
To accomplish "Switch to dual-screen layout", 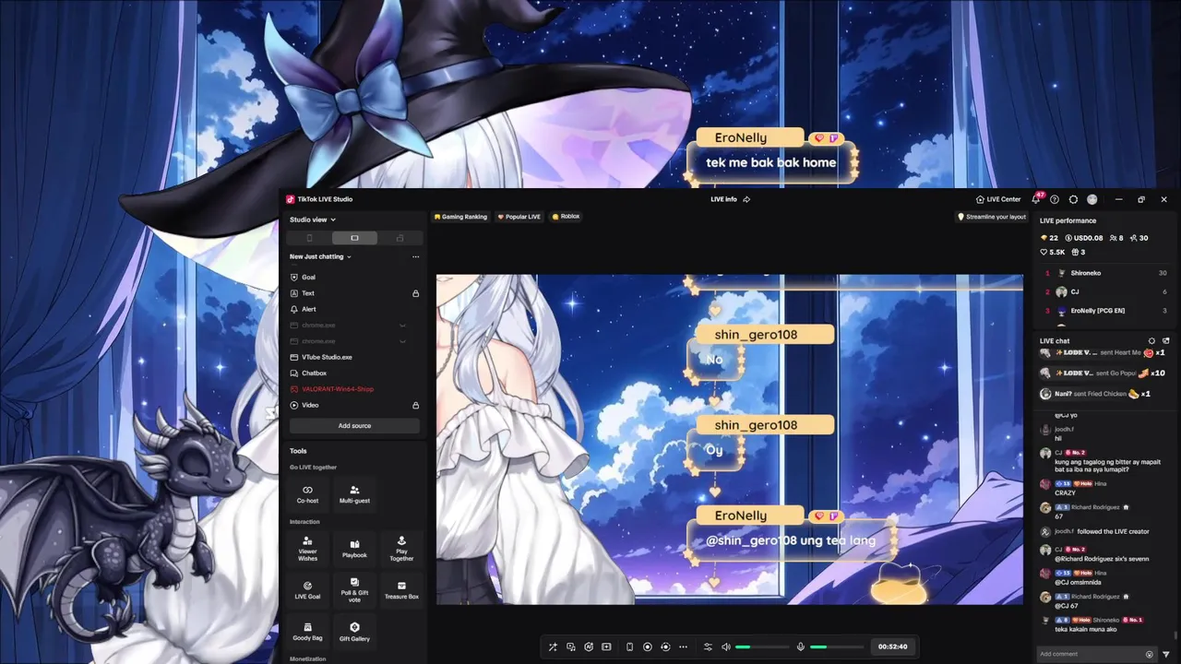I will pos(400,238).
